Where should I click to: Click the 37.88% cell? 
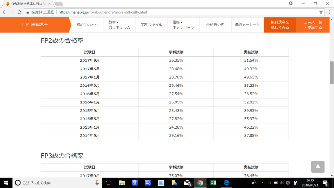pyautogui.click(x=251, y=135)
